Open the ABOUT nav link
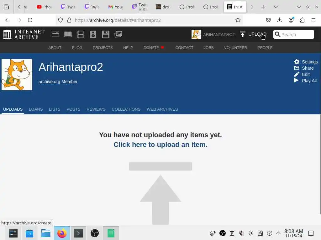 pyautogui.click(x=55, y=48)
